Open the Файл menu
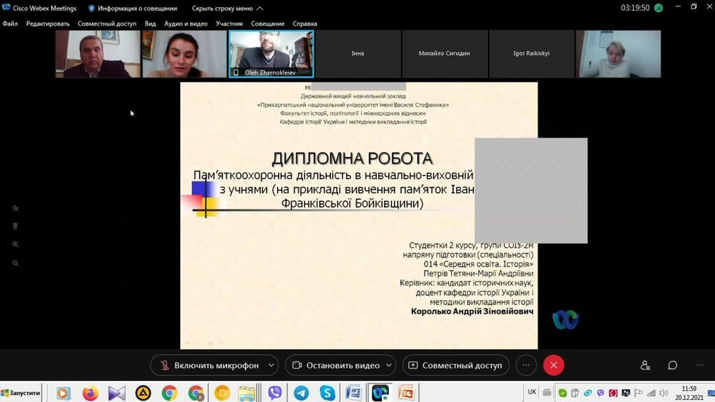Image resolution: width=715 pixels, height=402 pixels. click(x=10, y=24)
